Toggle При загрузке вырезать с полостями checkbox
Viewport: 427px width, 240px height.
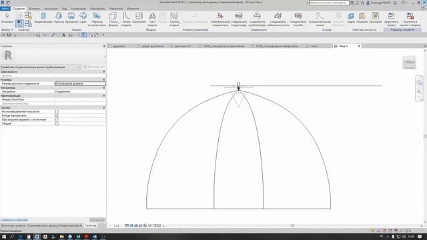(x=57, y=120)
